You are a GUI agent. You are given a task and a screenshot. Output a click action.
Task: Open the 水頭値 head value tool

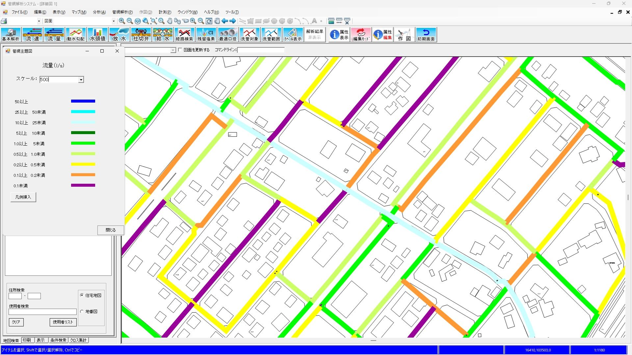coord(97,35)
